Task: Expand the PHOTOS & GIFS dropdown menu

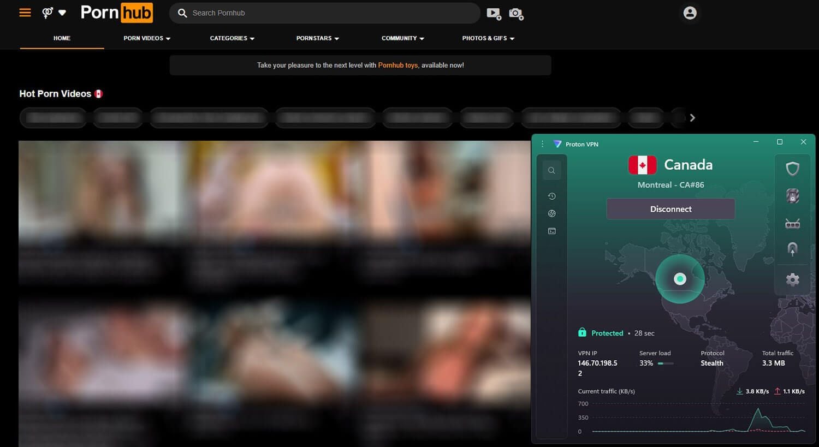Action: [488, 38]
